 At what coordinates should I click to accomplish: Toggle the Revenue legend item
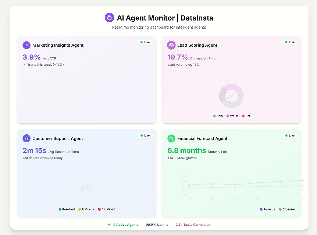[267, 209]
